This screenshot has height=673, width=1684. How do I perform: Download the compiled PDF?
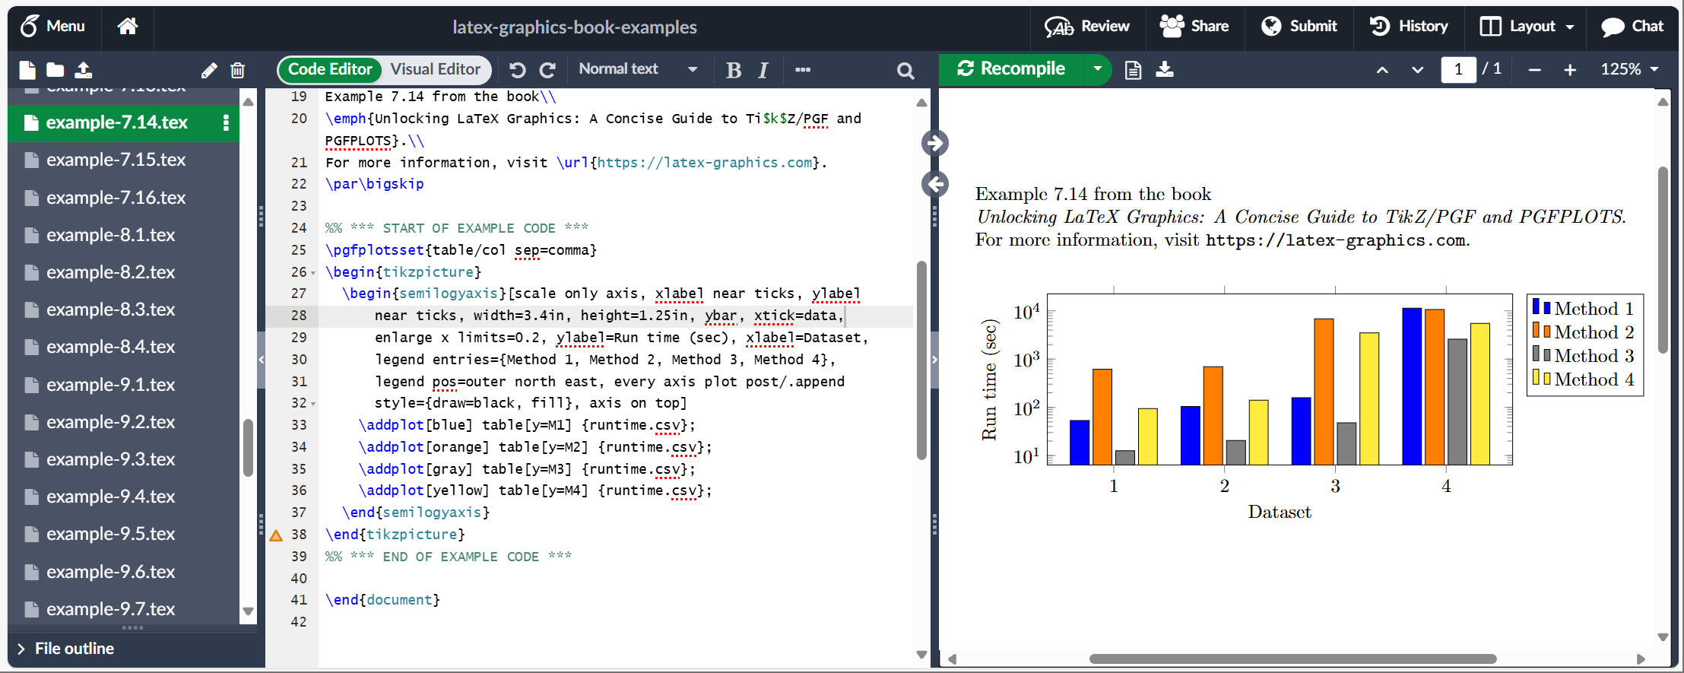click(x=1165, y=70)
